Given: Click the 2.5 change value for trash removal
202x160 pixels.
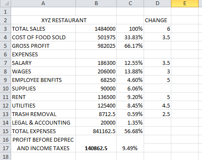Looking at the screenshot, I should [x=157, y=114].
